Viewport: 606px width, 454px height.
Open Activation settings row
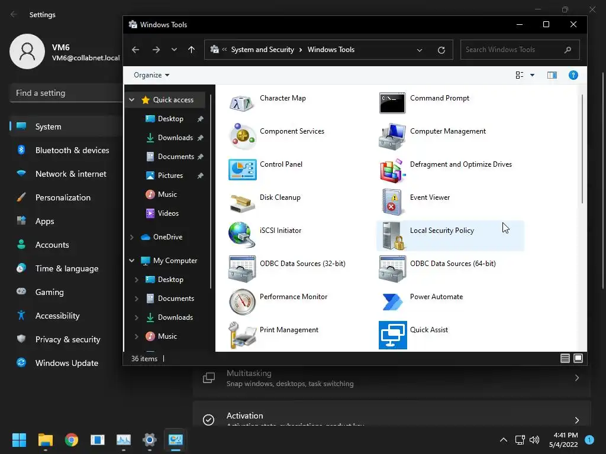tap(392, 414)
